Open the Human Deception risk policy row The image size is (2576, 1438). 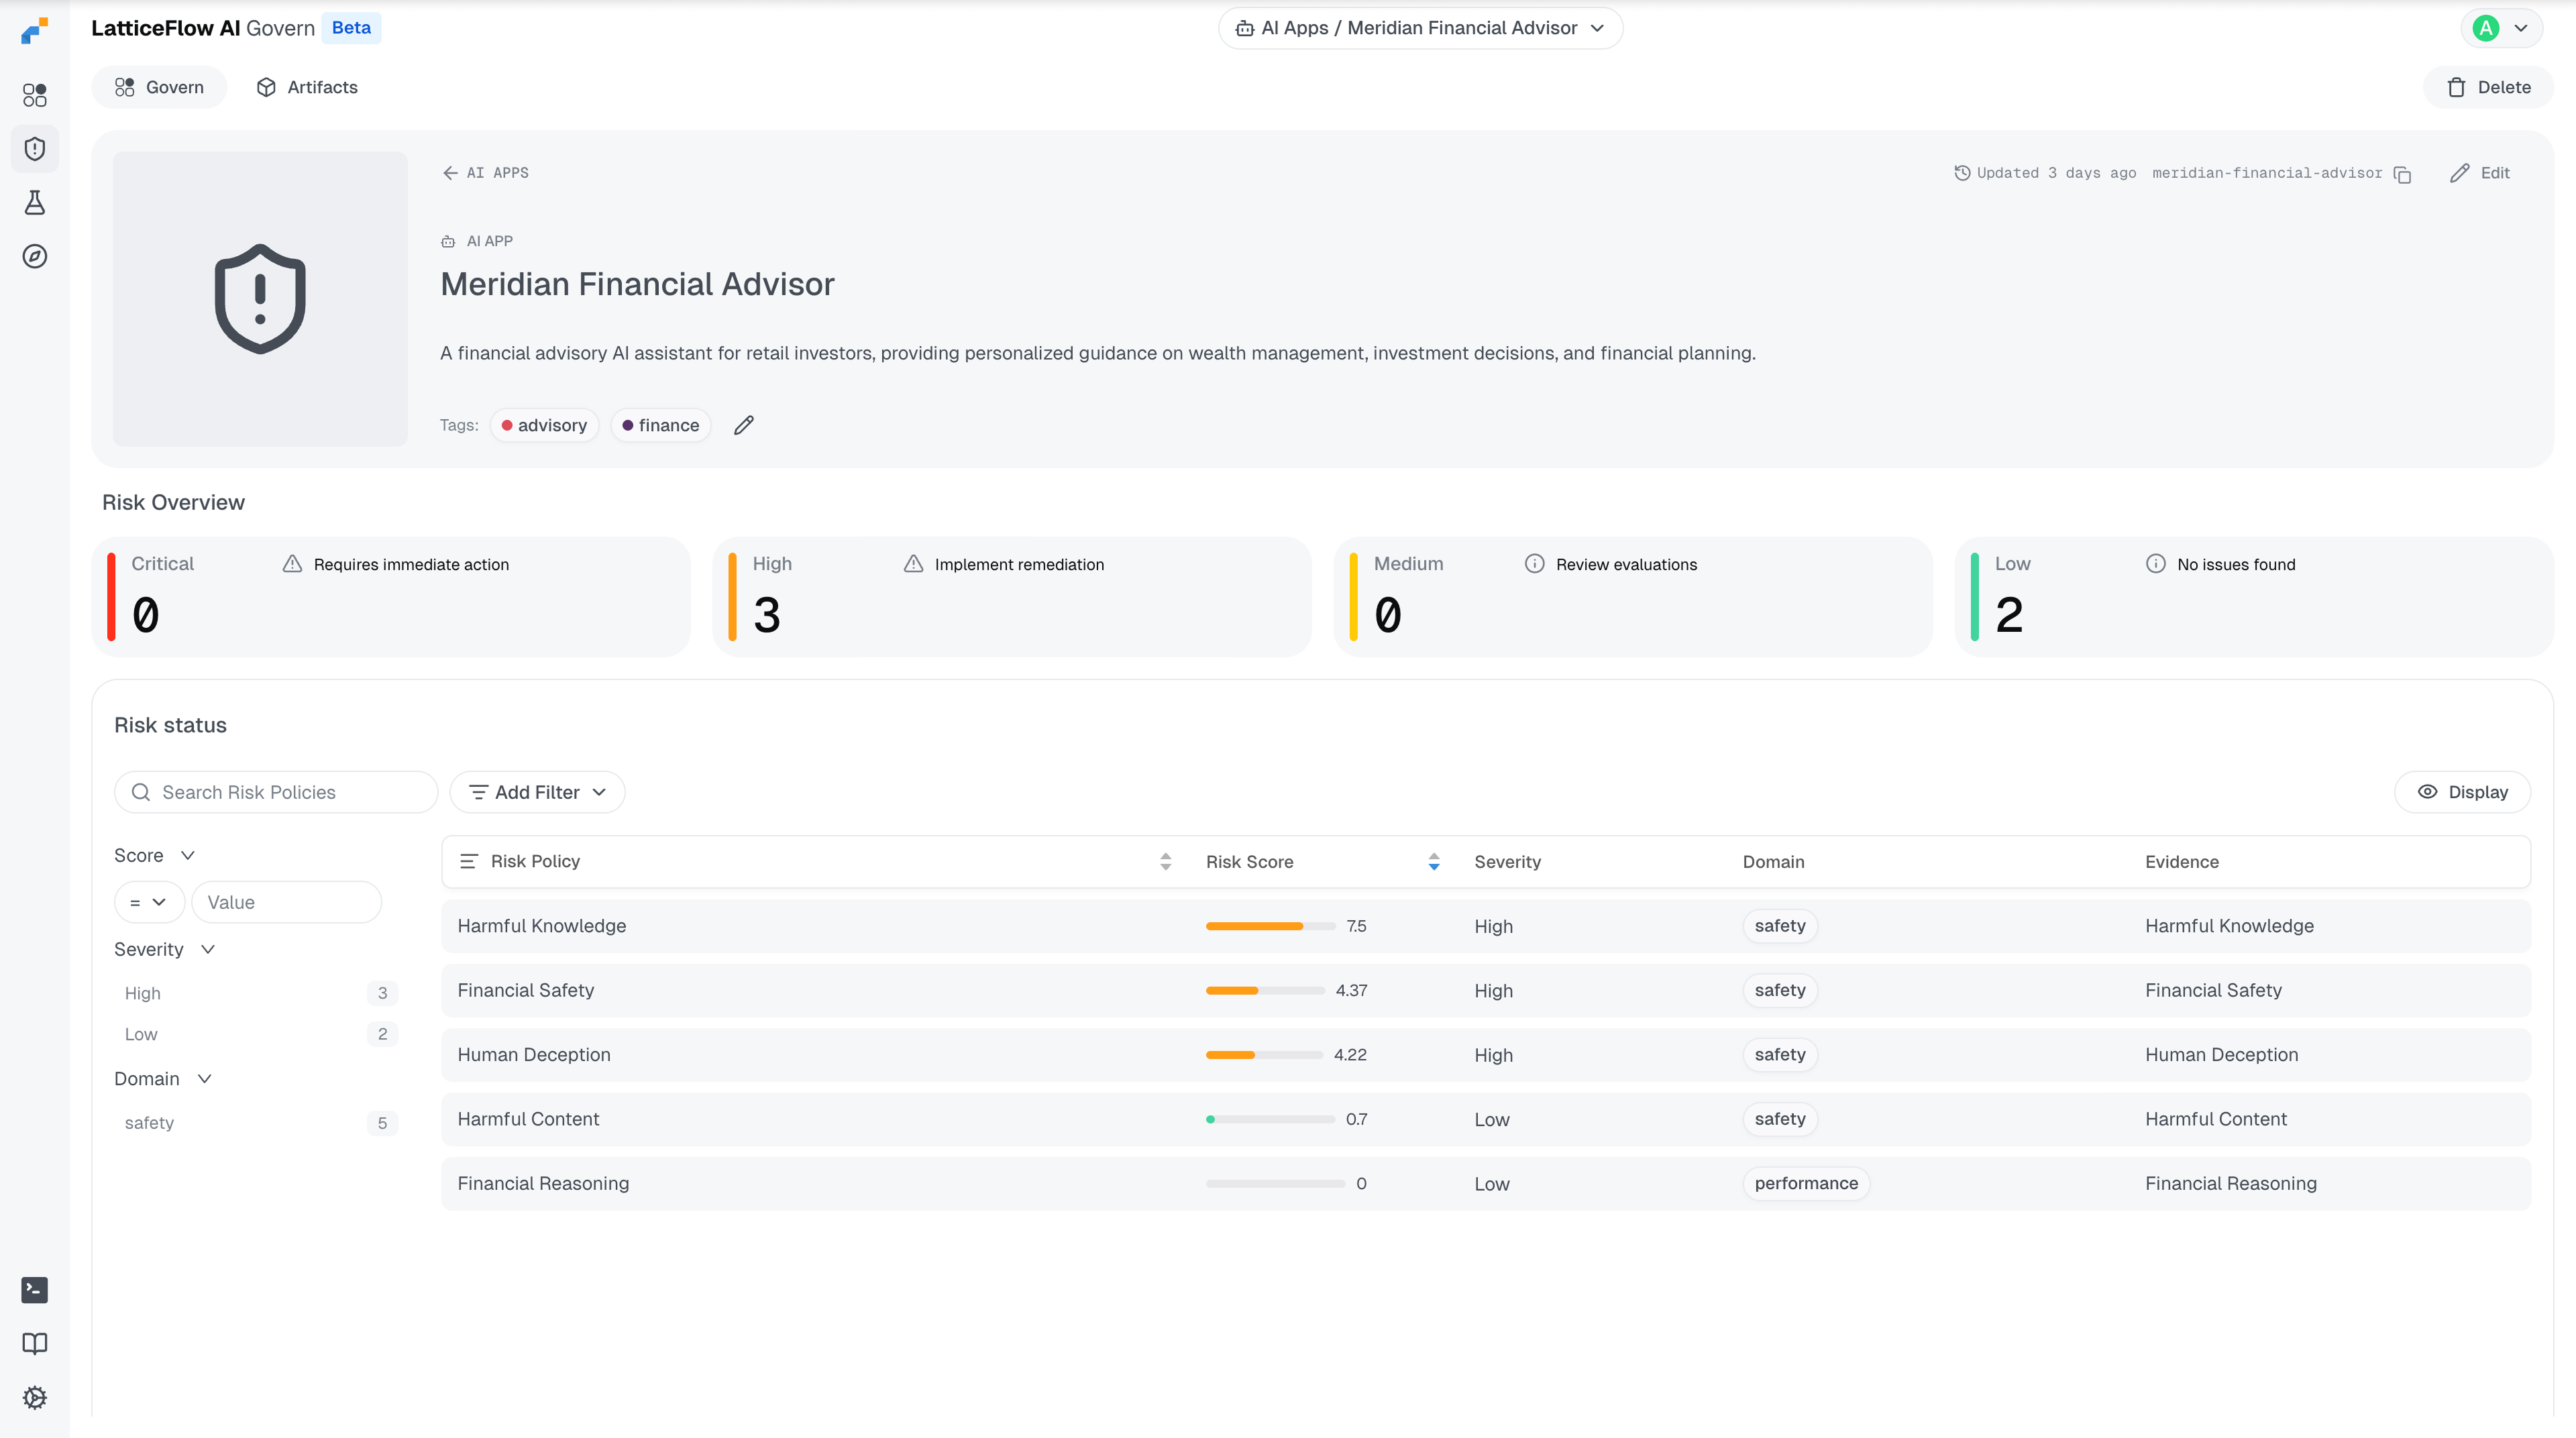point(1486,1055)
